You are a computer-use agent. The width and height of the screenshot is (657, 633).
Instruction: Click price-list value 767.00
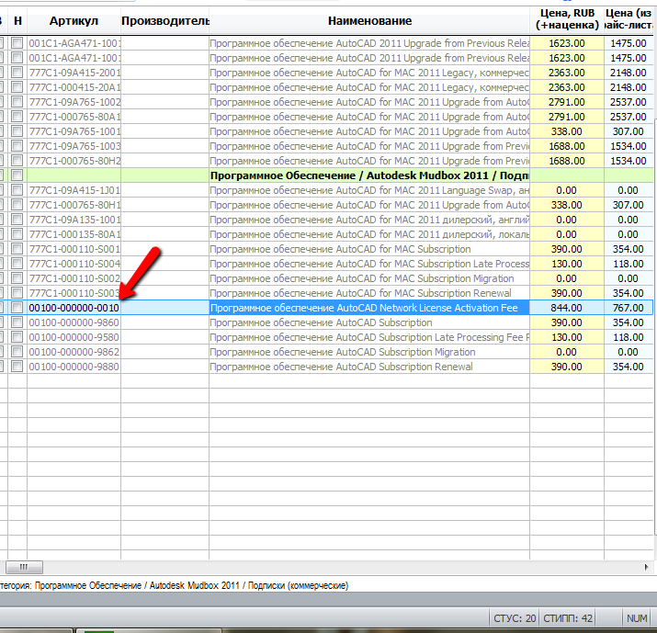point(629,308)
